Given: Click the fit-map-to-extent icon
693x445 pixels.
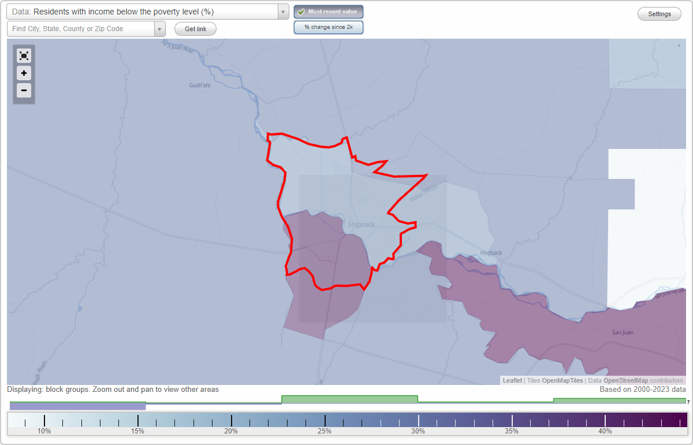Looking at the screenshot, I should tap(24, 55).
